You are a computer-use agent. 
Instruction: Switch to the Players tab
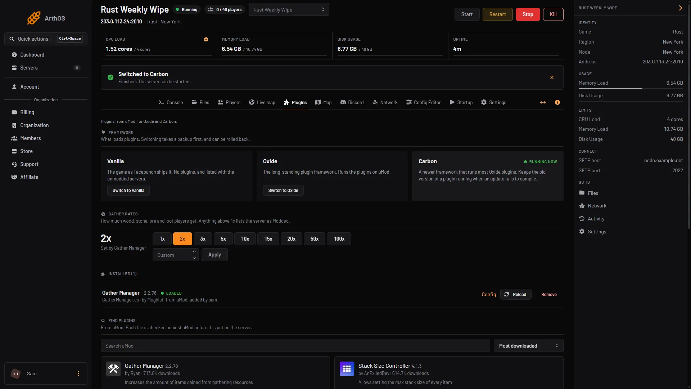tap(229, 102)
